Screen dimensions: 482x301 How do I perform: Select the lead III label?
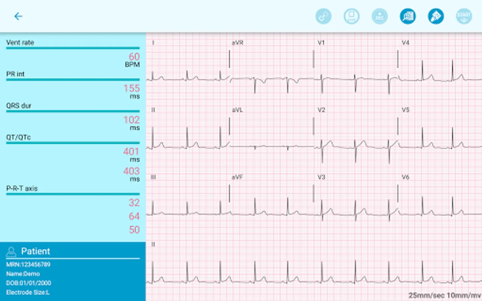pos(153,177)
